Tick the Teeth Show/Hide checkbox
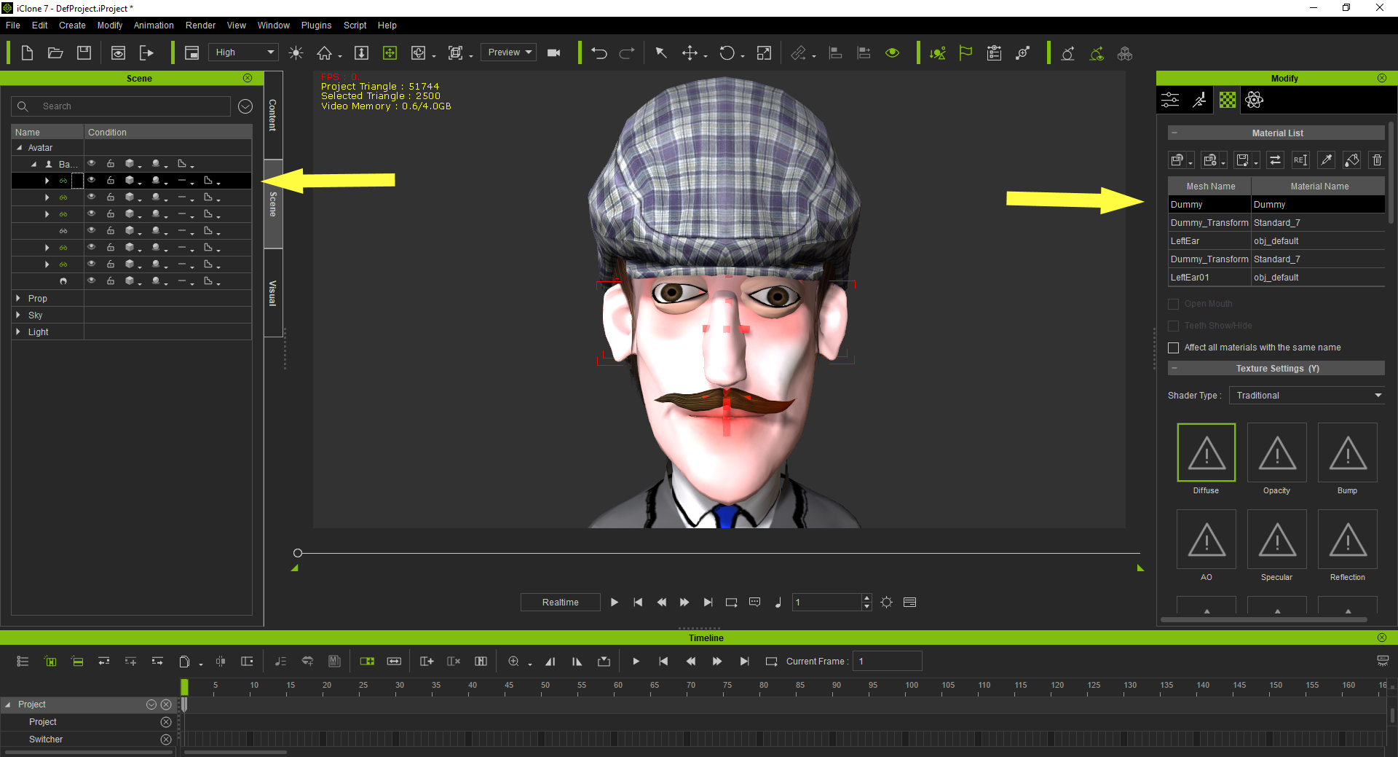The width and height of the screenshot is (1398, 757). coord(1173,326)
